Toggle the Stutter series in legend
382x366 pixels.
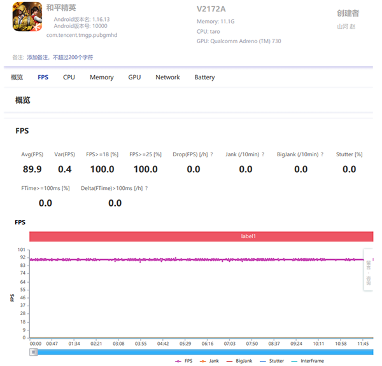[x=272, y=361]
